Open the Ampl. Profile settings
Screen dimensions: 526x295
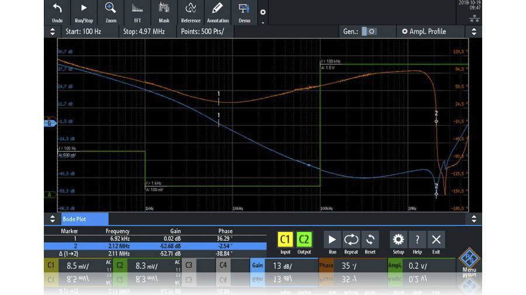[x=424, y=31]
